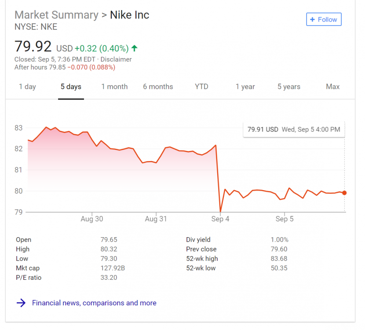Switch to the 5 years tab
This screenshot has height=330, width=365.
tap(288, 87)
